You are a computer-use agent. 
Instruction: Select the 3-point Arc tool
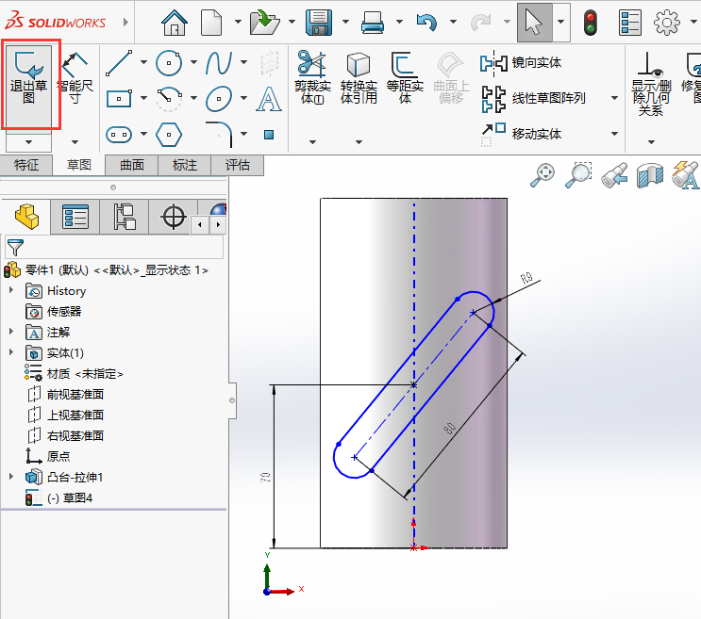pos(169,99)
